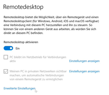Click the 'Ein' label beside the switch
This screenshot has width=109, height=95.
click(18, 48)
